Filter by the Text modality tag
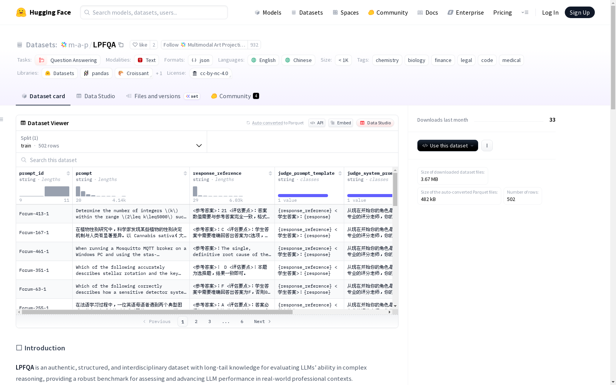Screen dimensions: 616x385 click(x=146, y=60)
